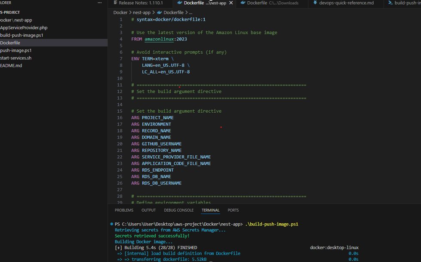Screen dimensions: 421x262
Task: Click the modified-file dot indicator in the editor
Action: tap(221, 127)
